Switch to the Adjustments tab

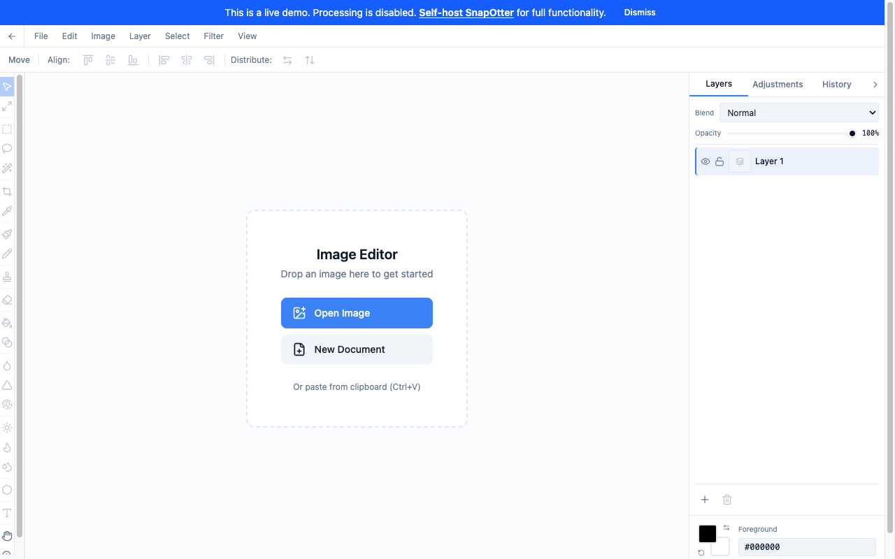point(778,85)
